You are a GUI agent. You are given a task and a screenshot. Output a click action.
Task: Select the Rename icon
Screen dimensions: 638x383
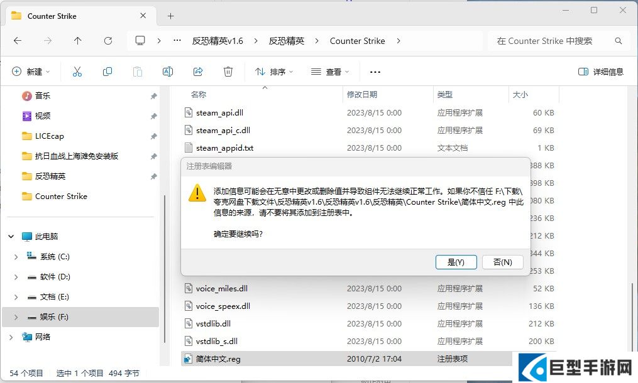168,72
